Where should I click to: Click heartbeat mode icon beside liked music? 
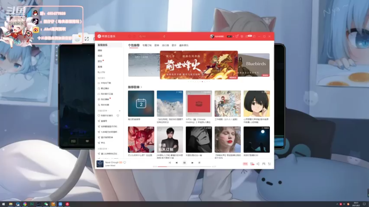pos(118,115)
